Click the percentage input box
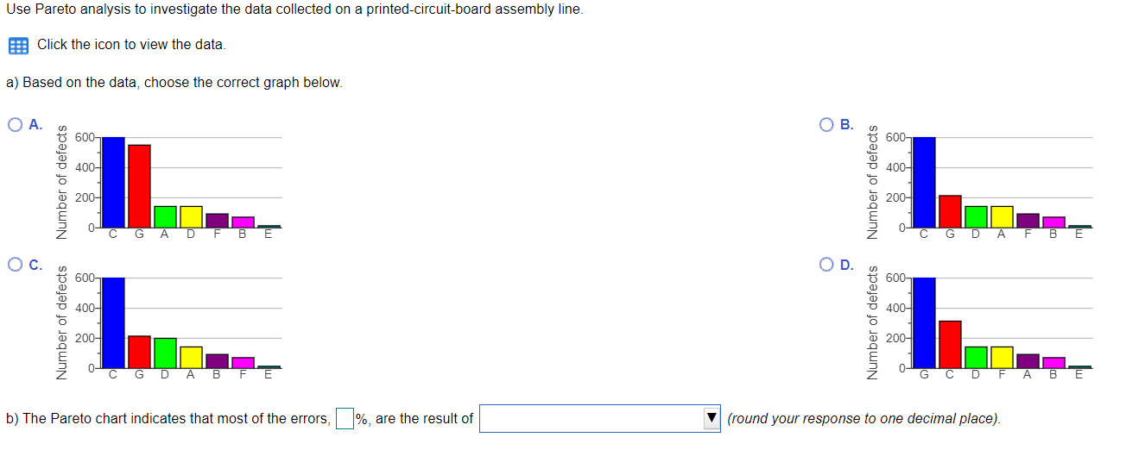The width and height of the screenshot is (1126, 450). point(345,419)
